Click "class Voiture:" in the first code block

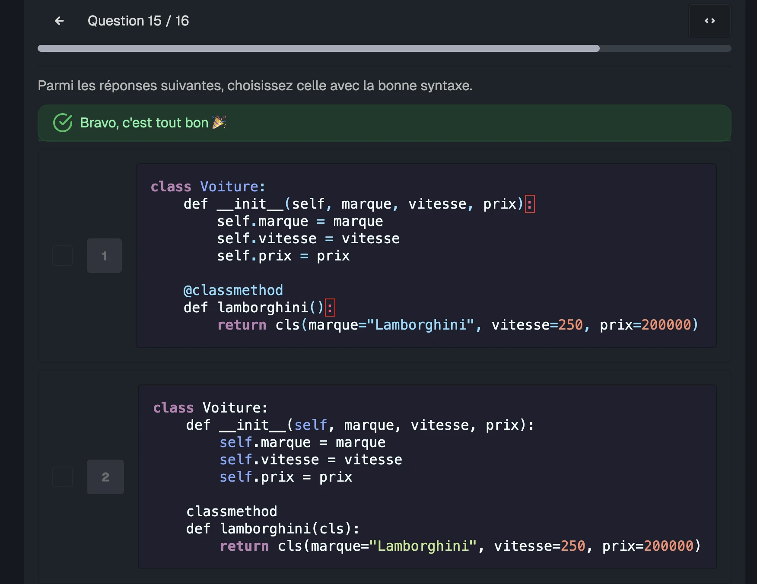(x=207, y=187)
